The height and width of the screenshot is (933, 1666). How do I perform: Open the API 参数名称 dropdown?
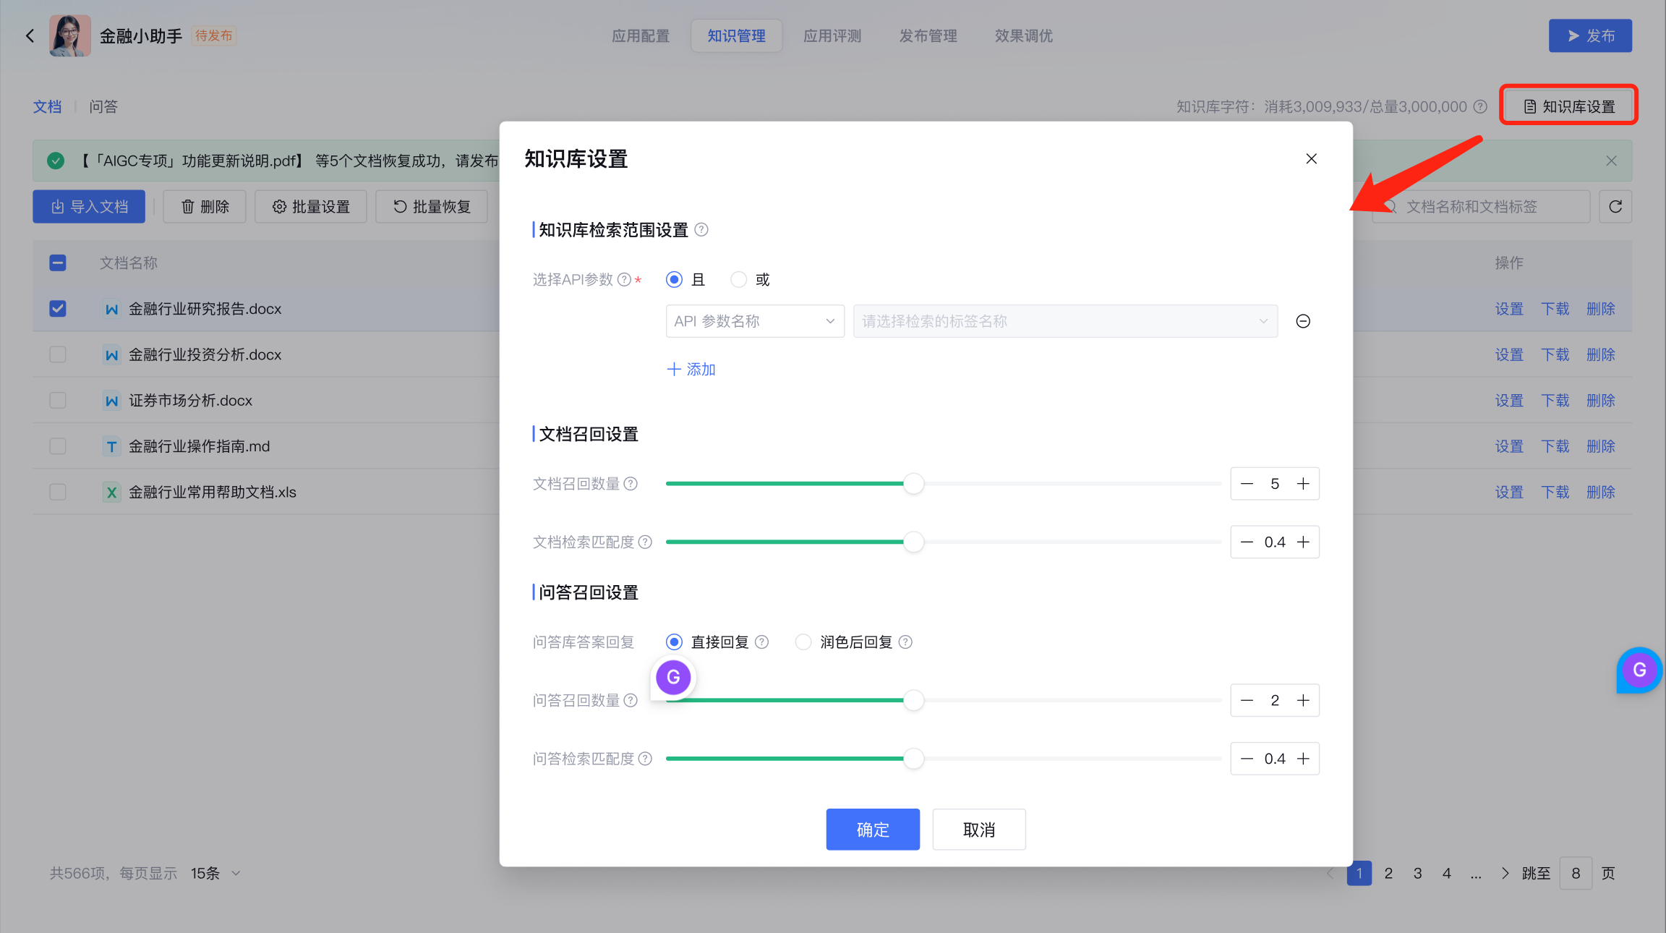pyautogui.click(x=754, y=321)
